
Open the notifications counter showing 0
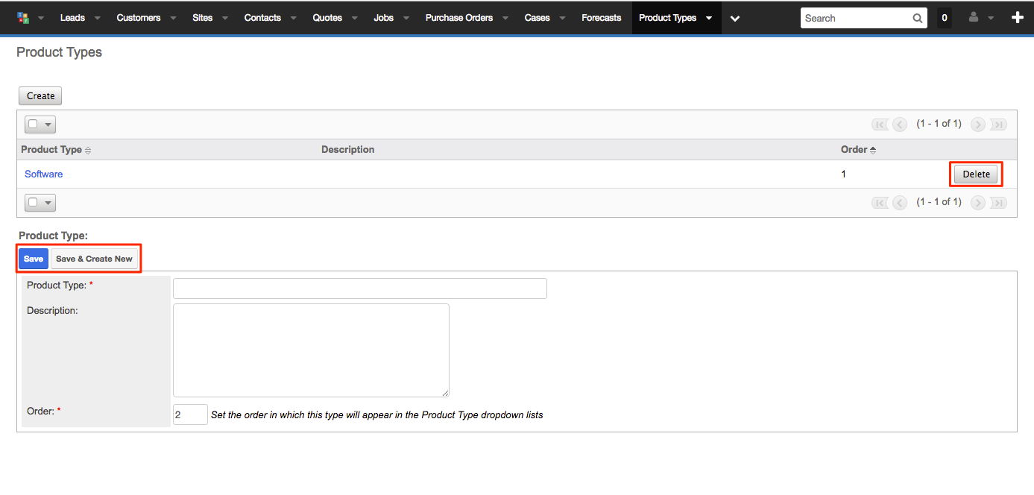[945, 18]
